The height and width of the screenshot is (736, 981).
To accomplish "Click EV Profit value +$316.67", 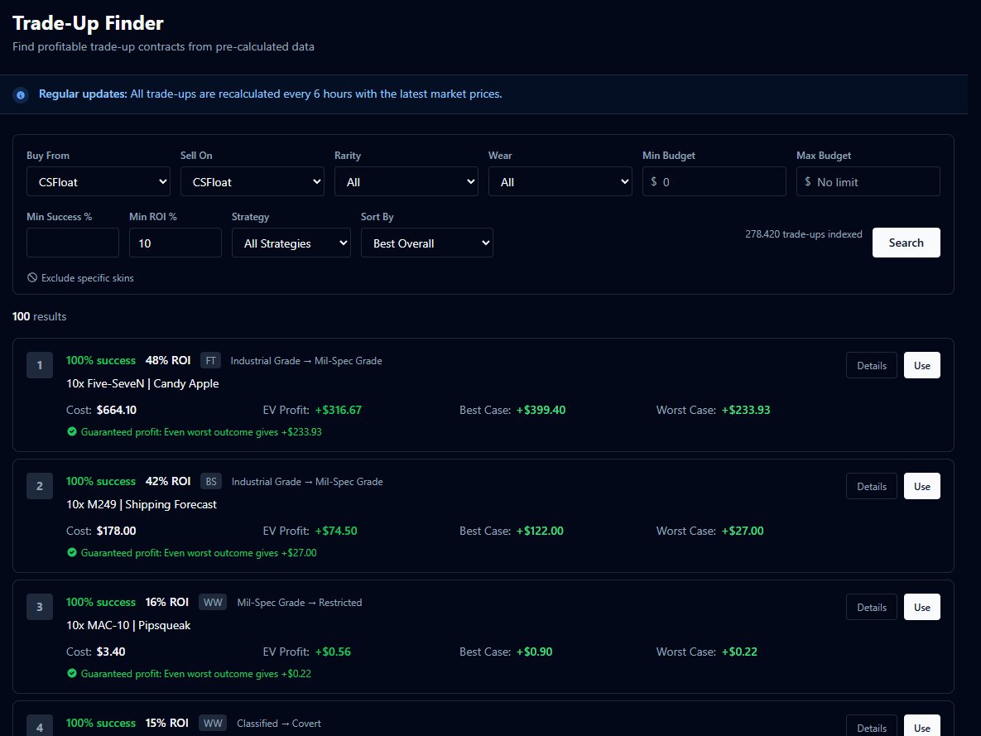I will [x=339, y=410].
